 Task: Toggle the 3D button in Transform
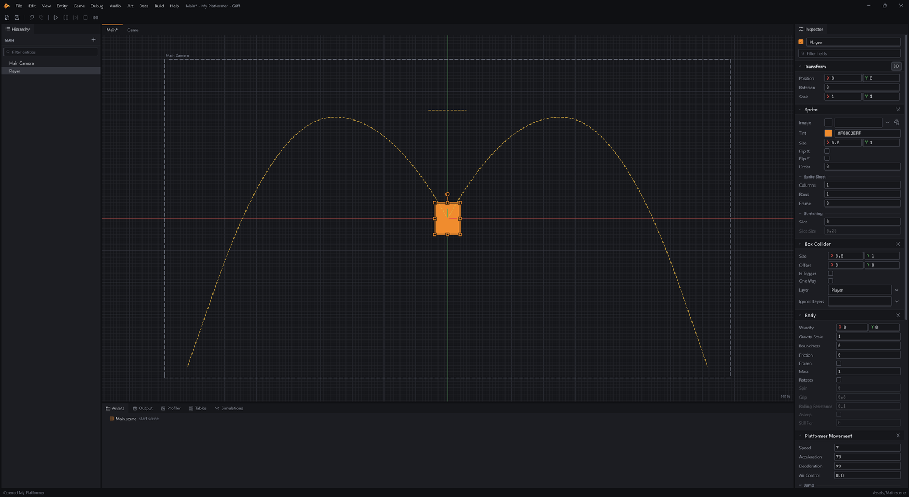(x=896, y=66)
